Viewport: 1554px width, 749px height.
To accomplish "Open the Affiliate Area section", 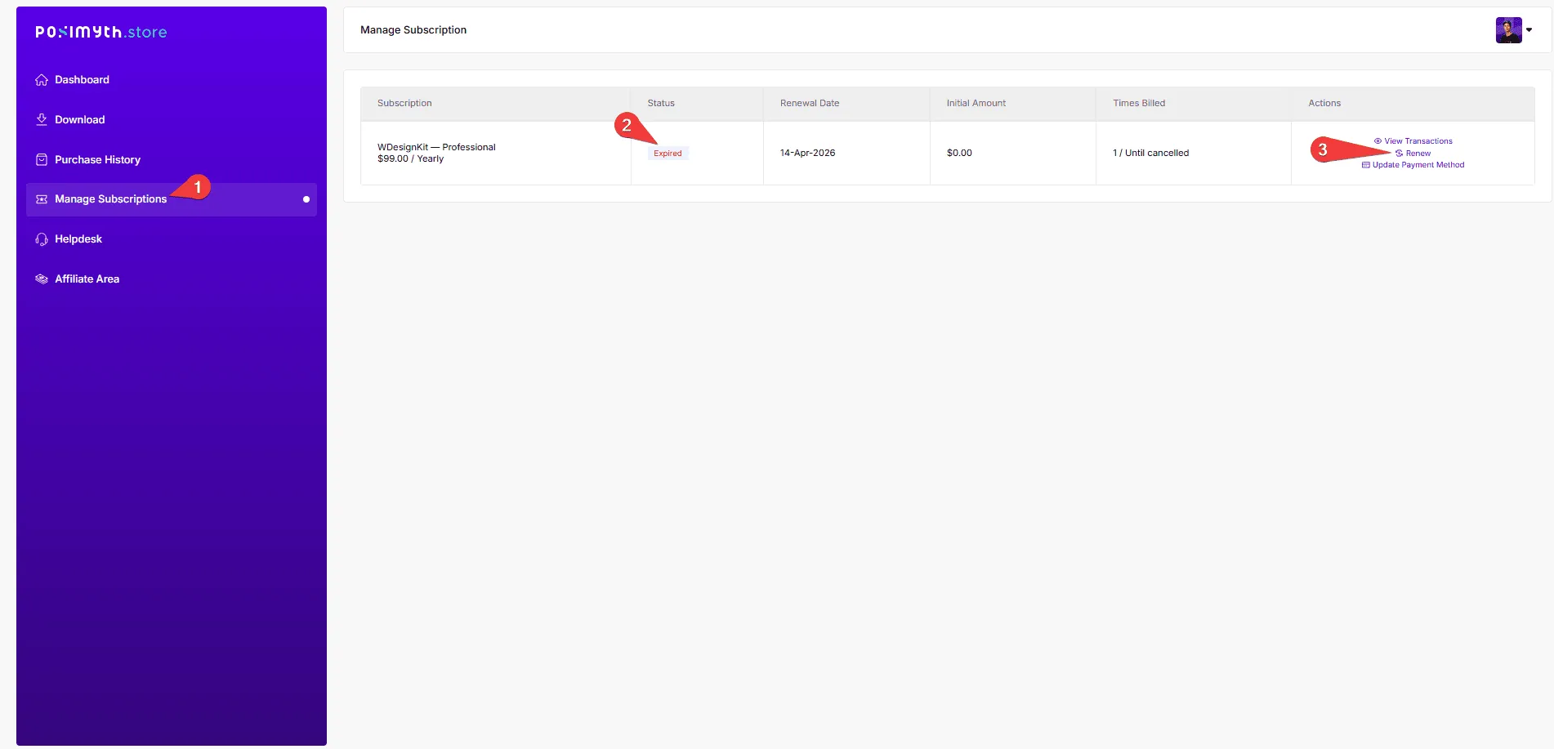I will 87,279.
